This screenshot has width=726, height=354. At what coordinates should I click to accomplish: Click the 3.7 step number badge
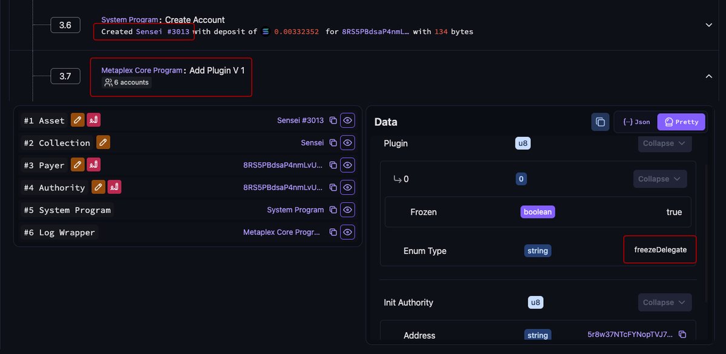(65, 76)
